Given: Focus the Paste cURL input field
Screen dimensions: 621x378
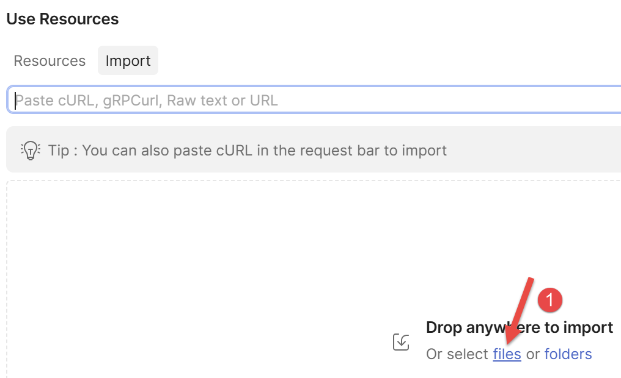Looking at the screenshot, I should coord(314,99).
